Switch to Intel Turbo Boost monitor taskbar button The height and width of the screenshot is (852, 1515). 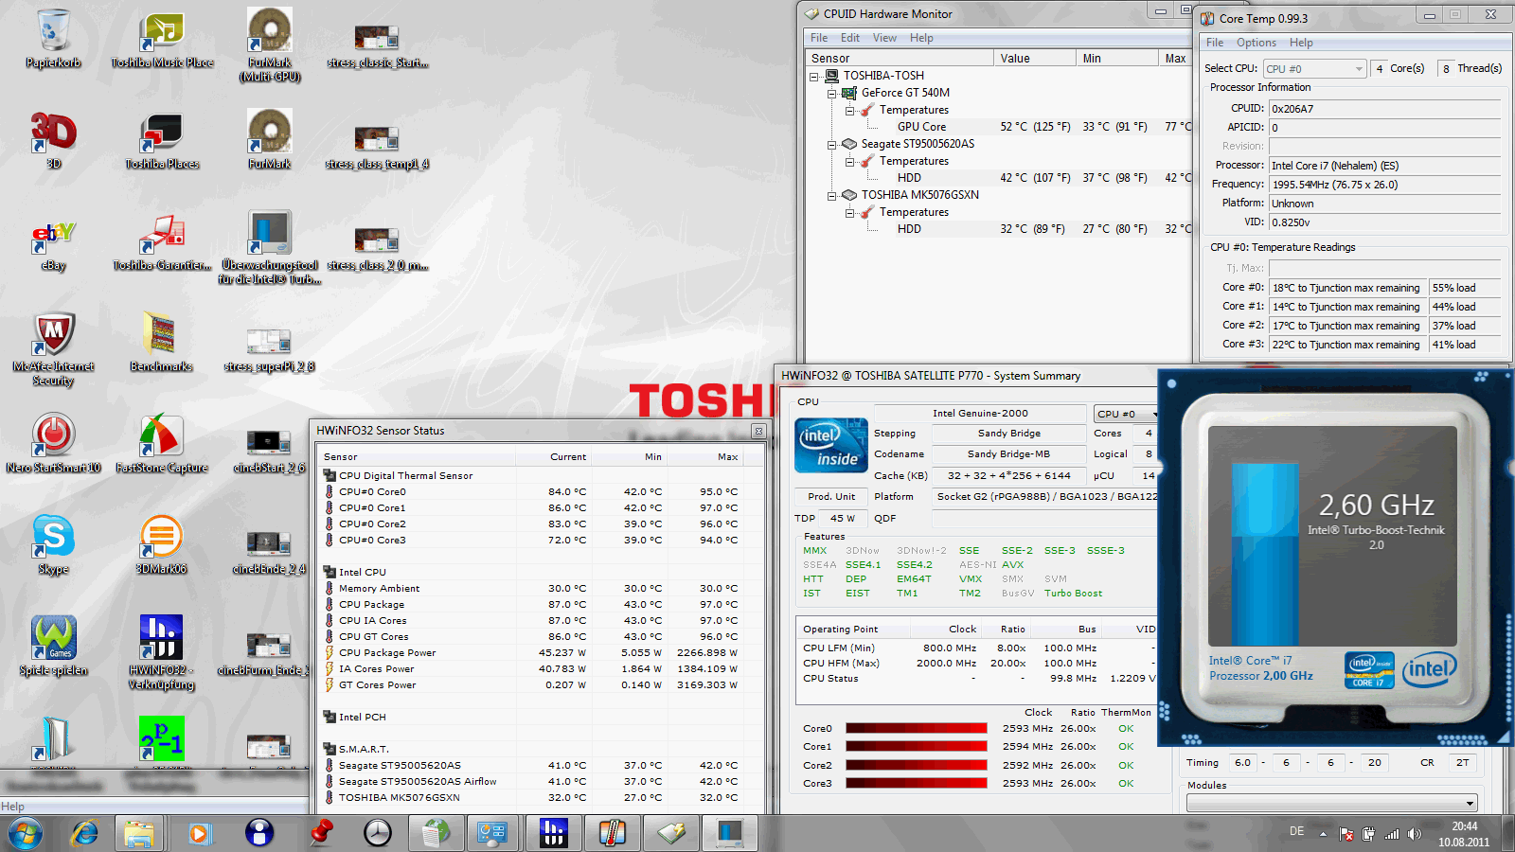coord(729,833)
